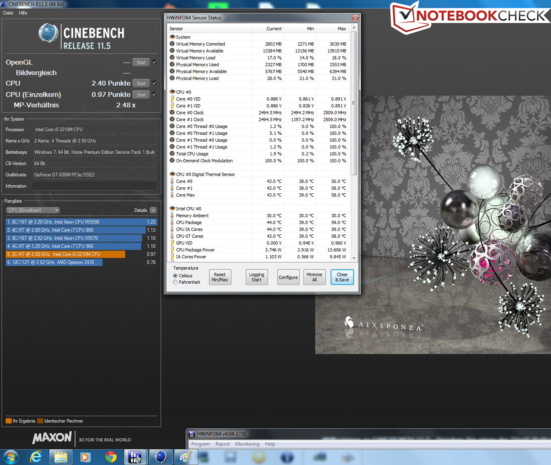Select the Fahrenheit temperature option

click(x=175, y=282)
